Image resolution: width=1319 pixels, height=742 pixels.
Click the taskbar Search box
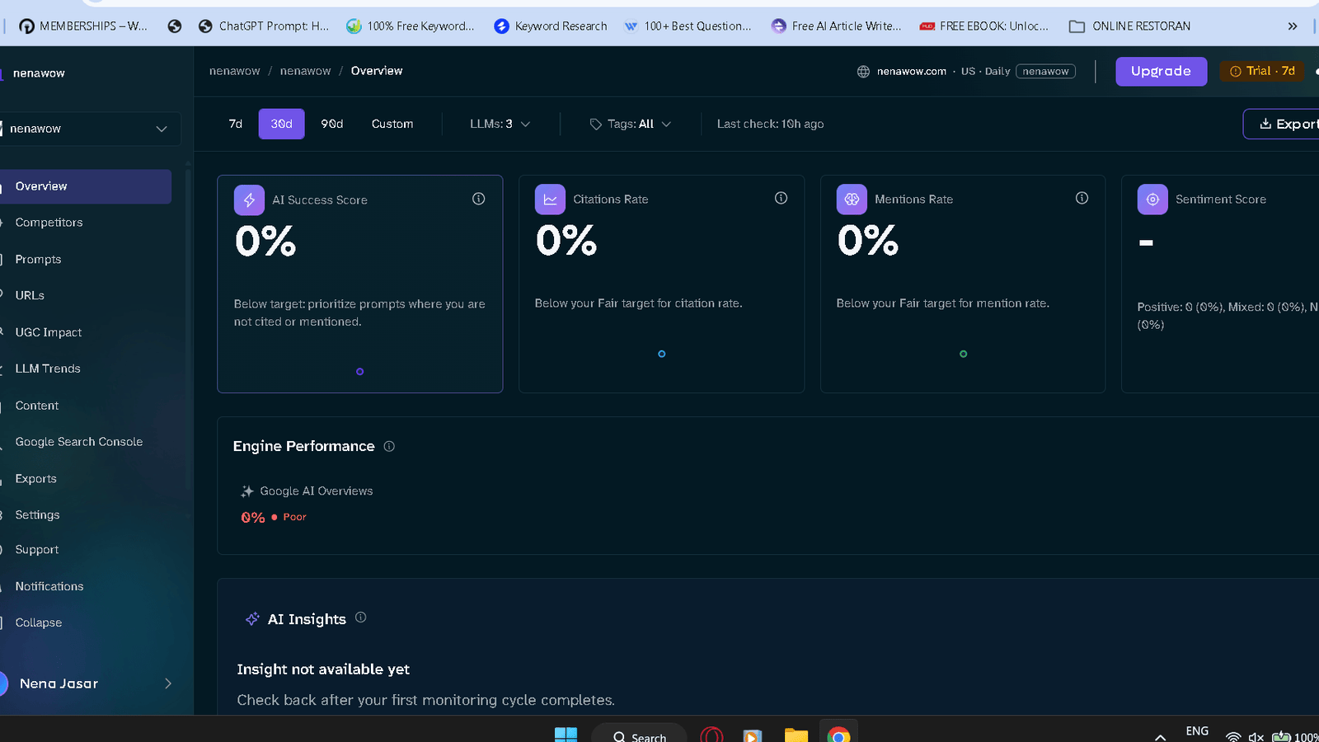click(x=639, y=735)
